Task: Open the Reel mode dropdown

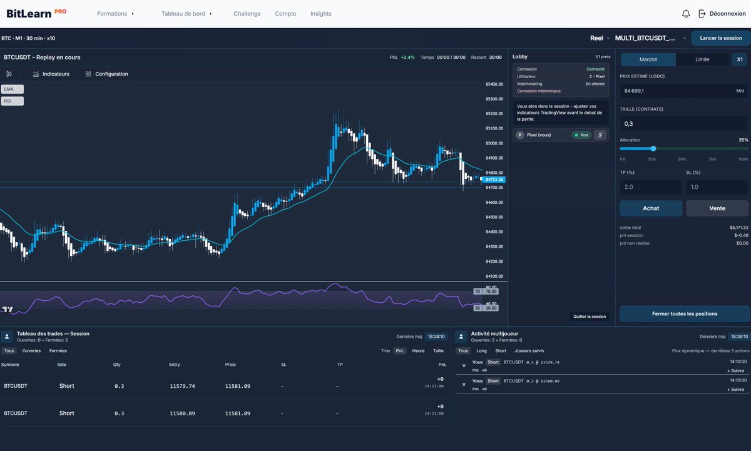Action: click(598, 38)
